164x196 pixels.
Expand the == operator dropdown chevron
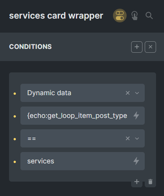coord(137,138)
